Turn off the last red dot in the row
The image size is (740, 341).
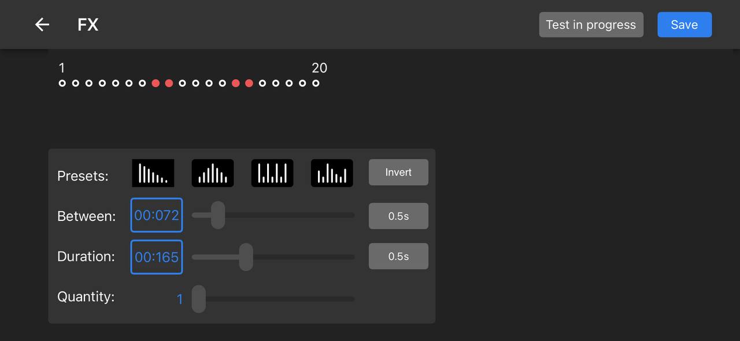(x=249, y=83)
